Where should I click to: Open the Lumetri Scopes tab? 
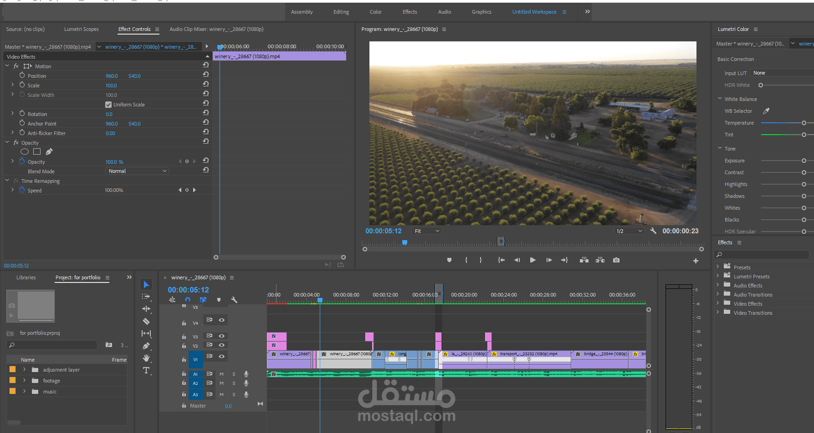[x=81, y=29]
